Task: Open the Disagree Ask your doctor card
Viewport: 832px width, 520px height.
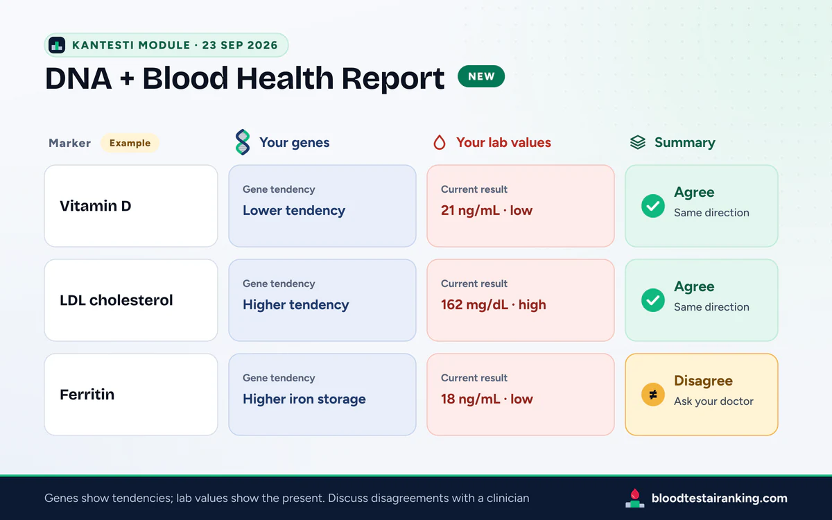Action: pyautogui.click(x=702, y=395)
